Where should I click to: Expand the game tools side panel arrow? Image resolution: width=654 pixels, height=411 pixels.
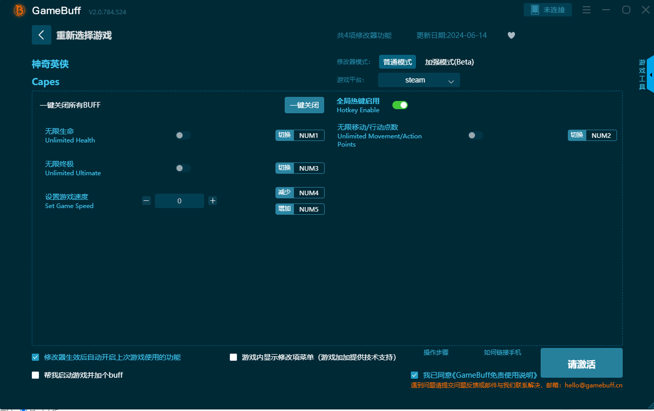click(x=650, y=75)
